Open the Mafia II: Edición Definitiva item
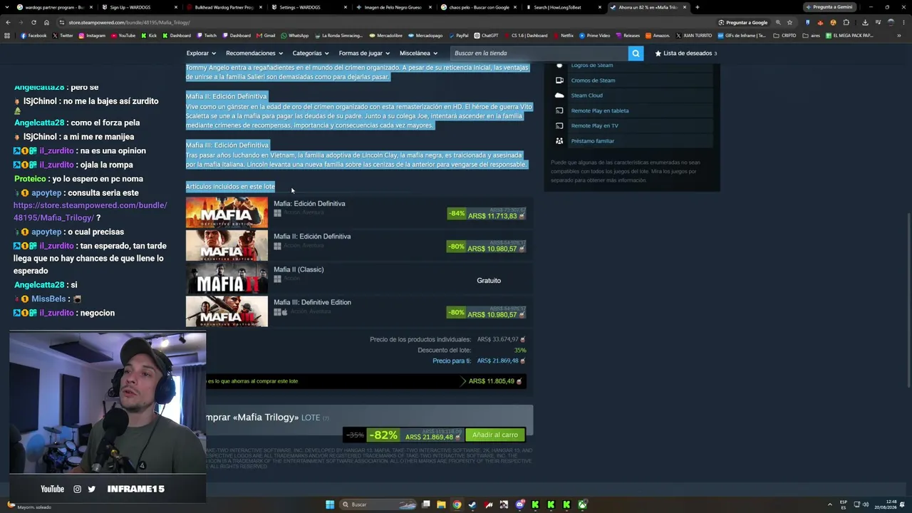This screenshot has width=912, height=513. pyautogui.click(x=312, y=237)
